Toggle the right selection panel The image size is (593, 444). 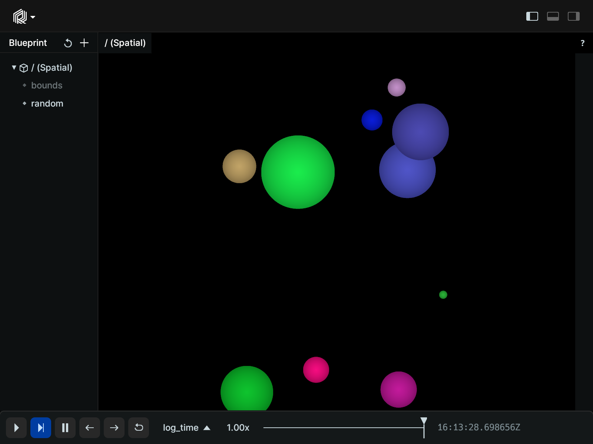tap(573, 16)
